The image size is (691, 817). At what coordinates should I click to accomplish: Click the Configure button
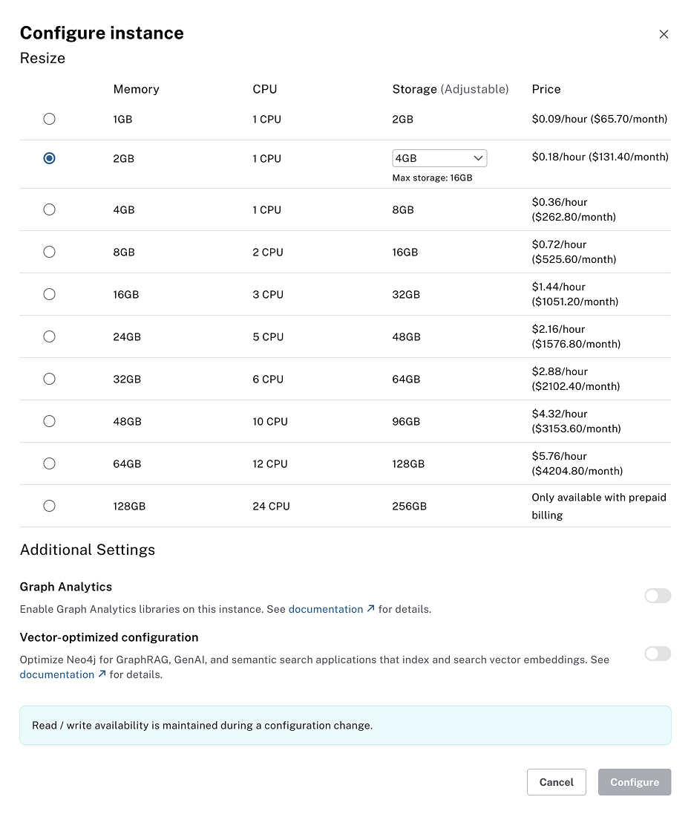pyautogui.click(x=634, y=782)
